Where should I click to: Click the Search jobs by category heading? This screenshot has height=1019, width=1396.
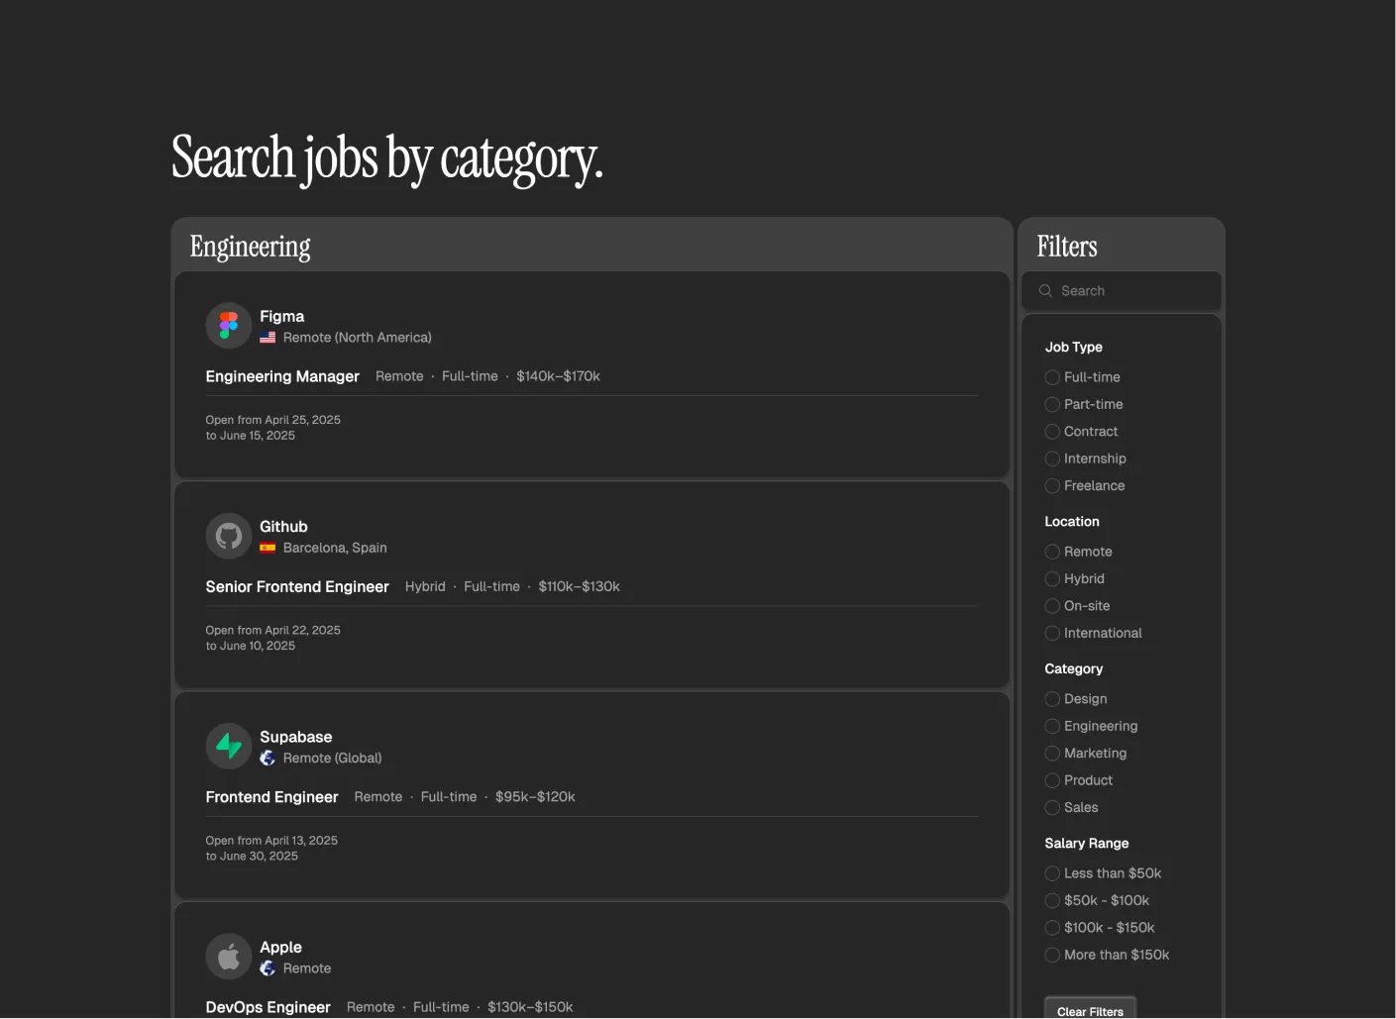tap(387, 158)
